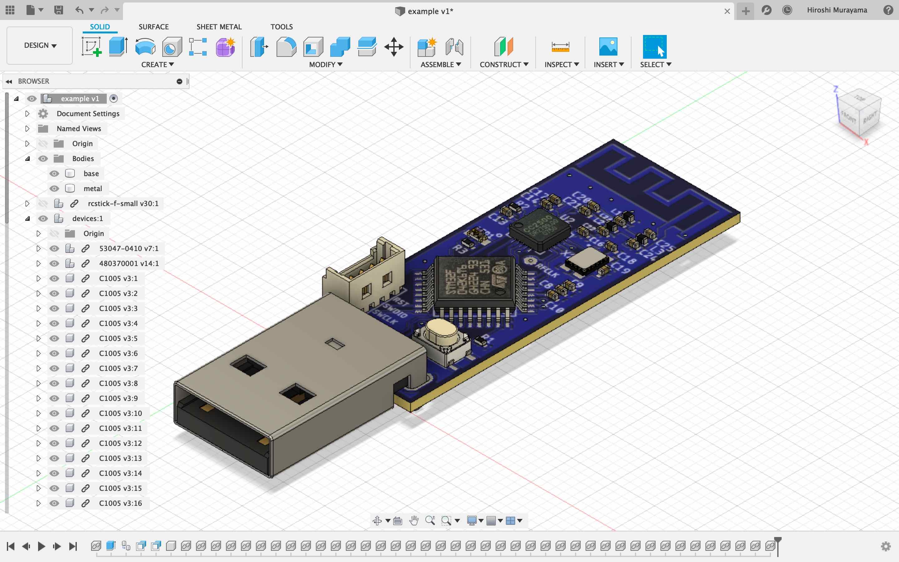Click the Fillet tool icon
Viewport: 899px width, 562px height.
coord(286,47)
